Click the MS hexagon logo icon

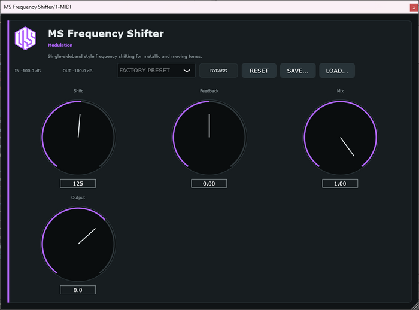(25, 38)
